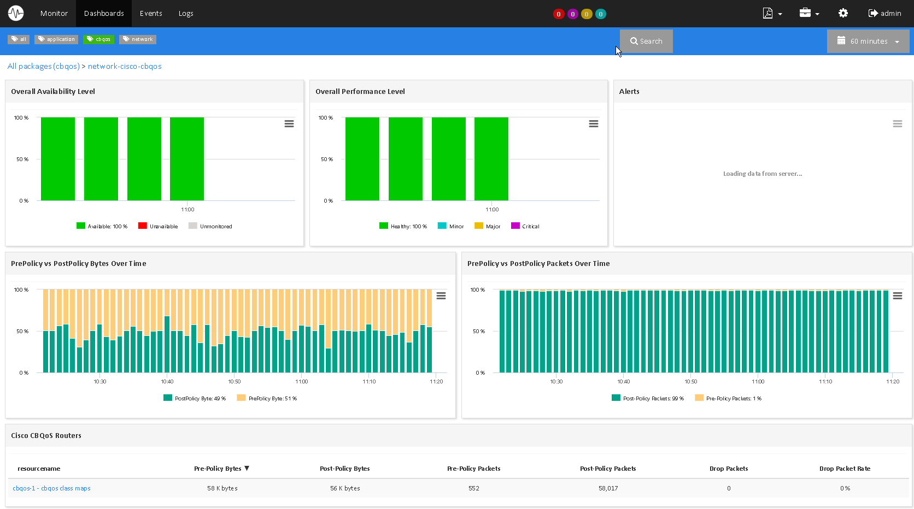The image size is (914, 509).
Task: Toggle PrePolicy Byte legend series visibility
Action: tap(272, 398)
